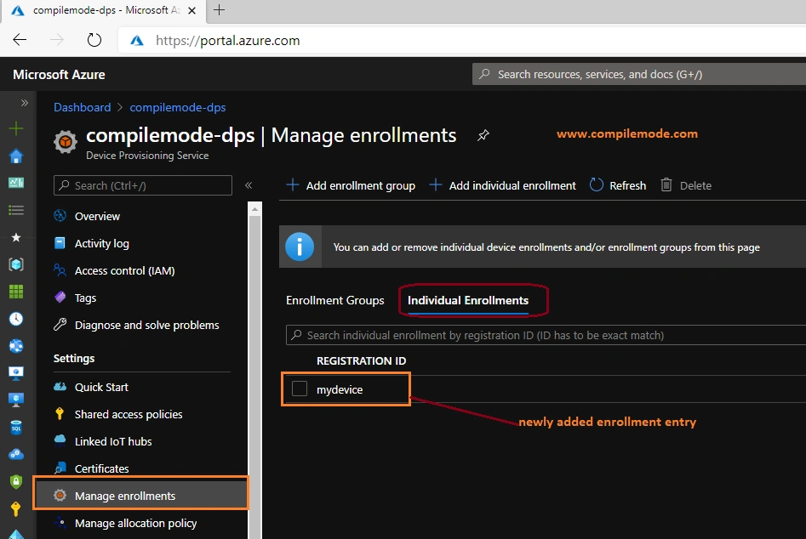Click the Favorites star icon in sidebar
The image size is (806, 539).
pyautogui.click(x=16, y=237)
